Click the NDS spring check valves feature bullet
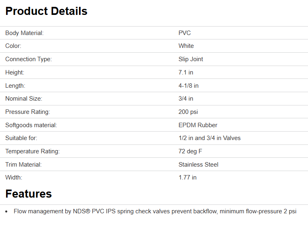 155,211
